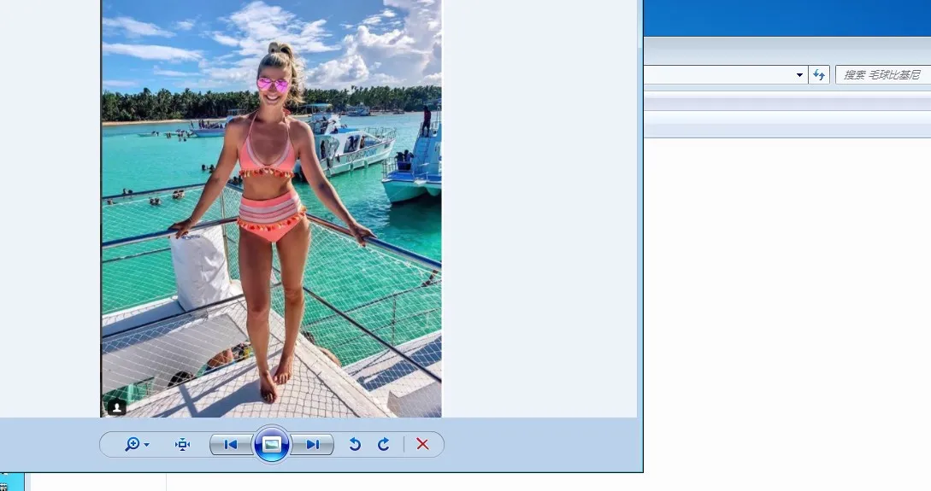Click the displayed beach photo
Image resolution: width=931 pixels, height=491 pixels.
[271, 208]
